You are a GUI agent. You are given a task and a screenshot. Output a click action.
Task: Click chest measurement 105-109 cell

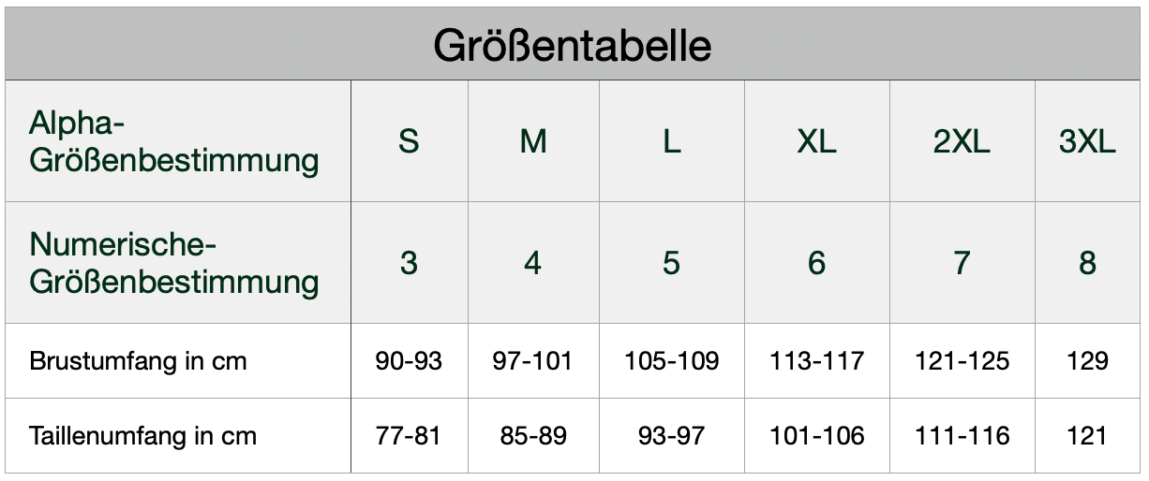[x=671, y=361]
